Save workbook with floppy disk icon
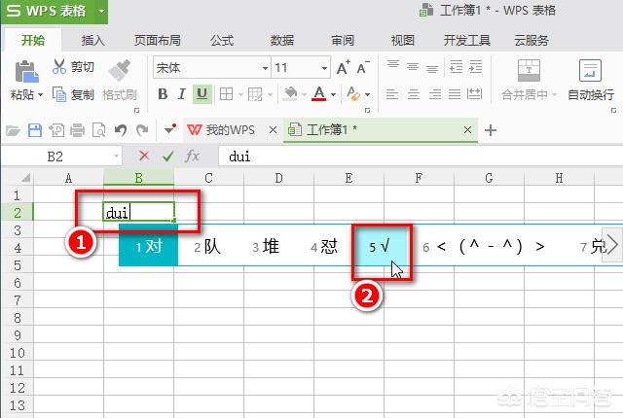The width and height of the screenshot is (623, 418). (x=35, y=129)
